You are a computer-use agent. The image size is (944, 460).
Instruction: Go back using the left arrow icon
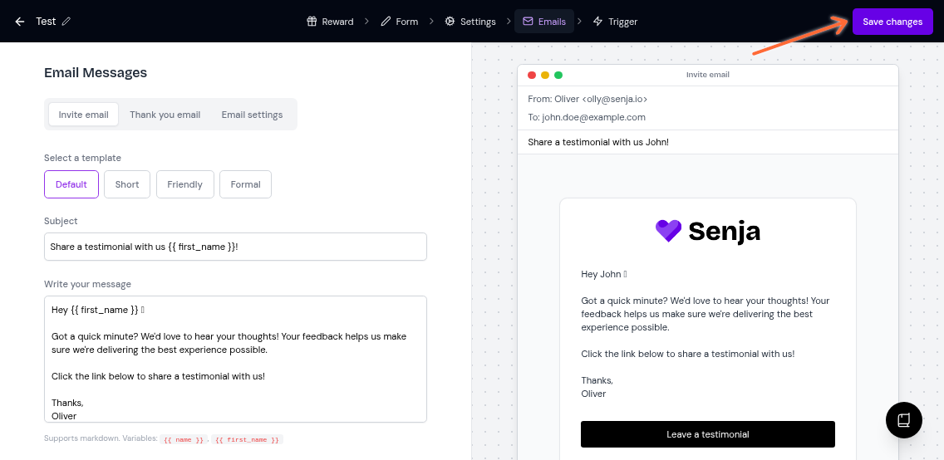click(20, 22)
